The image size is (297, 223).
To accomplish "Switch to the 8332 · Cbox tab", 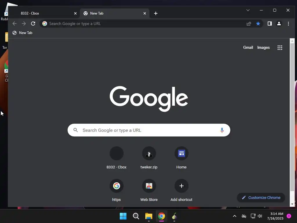I will click(x=44, y=13).
